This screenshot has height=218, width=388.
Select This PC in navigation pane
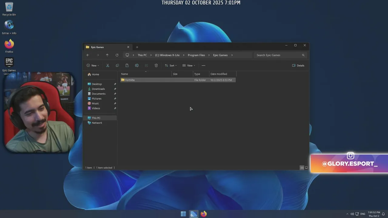100,118
